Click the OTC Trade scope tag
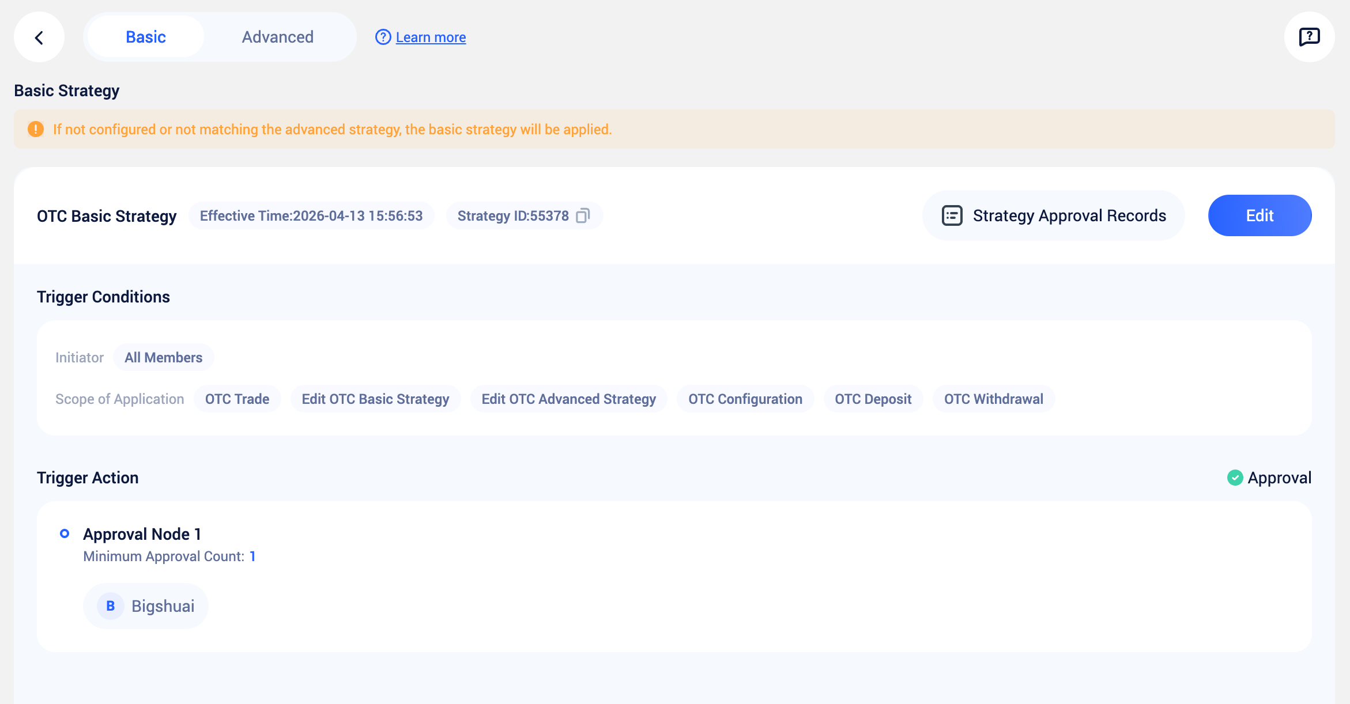Image resolution: width=1350 pixels, height=704 pixels. 237,399
